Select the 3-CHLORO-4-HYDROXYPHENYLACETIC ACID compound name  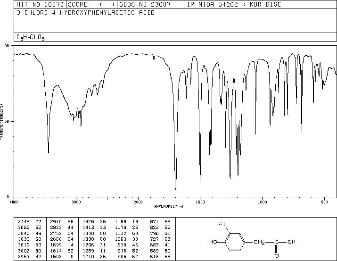pos(85,13)
